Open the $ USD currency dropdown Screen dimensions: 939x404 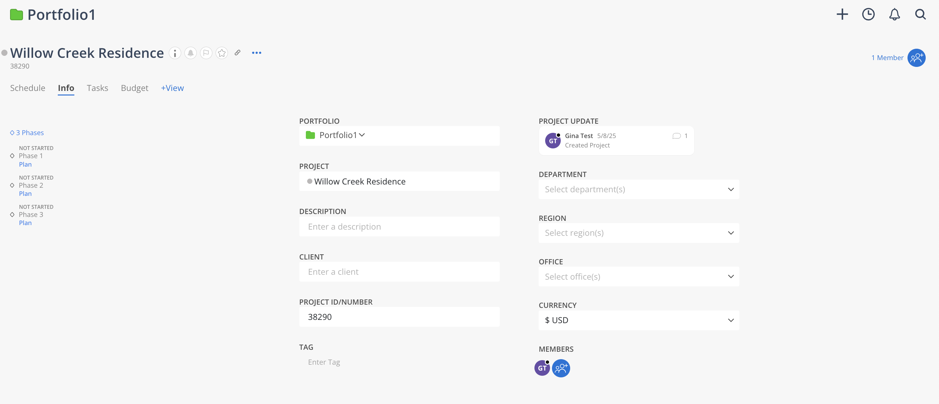639,320
